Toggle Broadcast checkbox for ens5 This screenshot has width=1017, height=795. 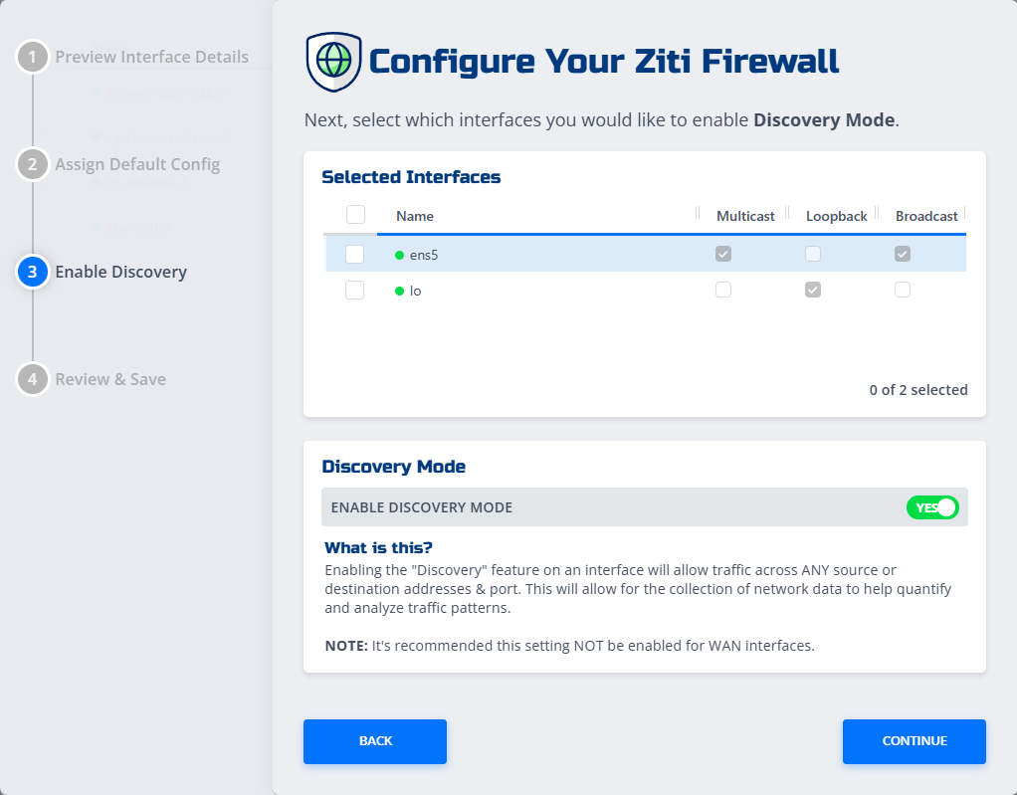tap(903, 255)
